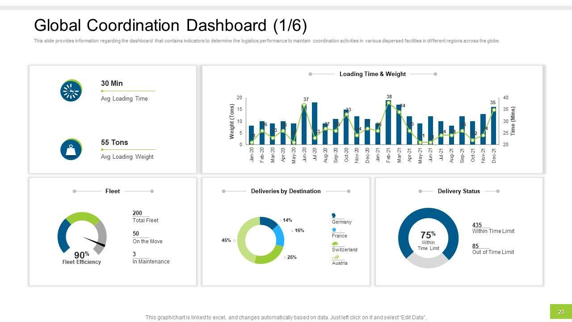Click the Deliveries by Destination heading

(286, 191)
